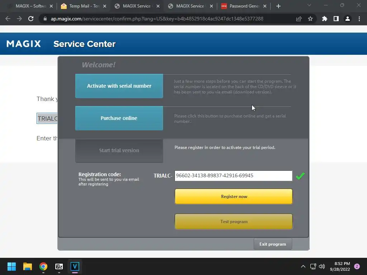Open the clock and calendar
This screenshot has height=275, width=367.
pos(340,266)
